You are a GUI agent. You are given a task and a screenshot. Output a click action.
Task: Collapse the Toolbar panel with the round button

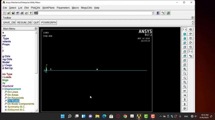pyautogui.click(x=192, y=18)
